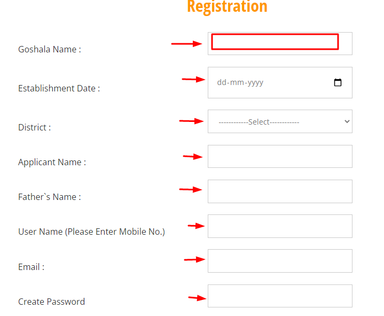Open the District Select combo box
This screenshot has height=316, width=384.
pos(280,121)
